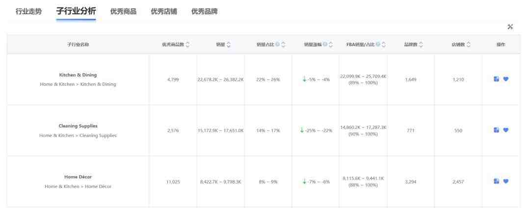Open the 优秀品牌 tab

coord(205,11)
